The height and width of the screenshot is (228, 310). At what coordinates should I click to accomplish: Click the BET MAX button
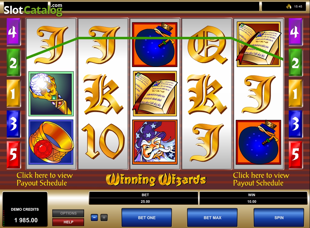click(212, 217)
